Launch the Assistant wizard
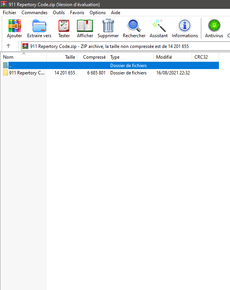Screen dimensions: 230x290 158,26
